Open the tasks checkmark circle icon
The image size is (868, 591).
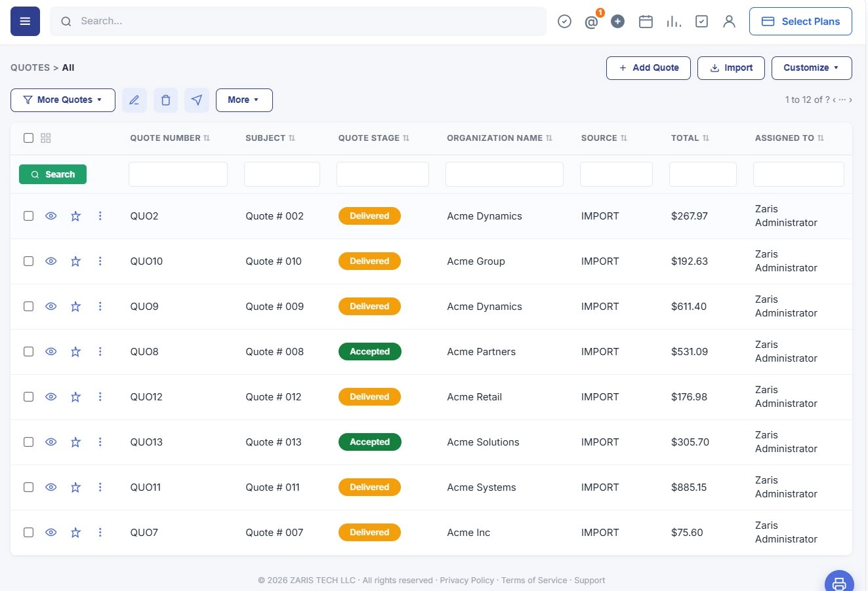tap(564, 22)
